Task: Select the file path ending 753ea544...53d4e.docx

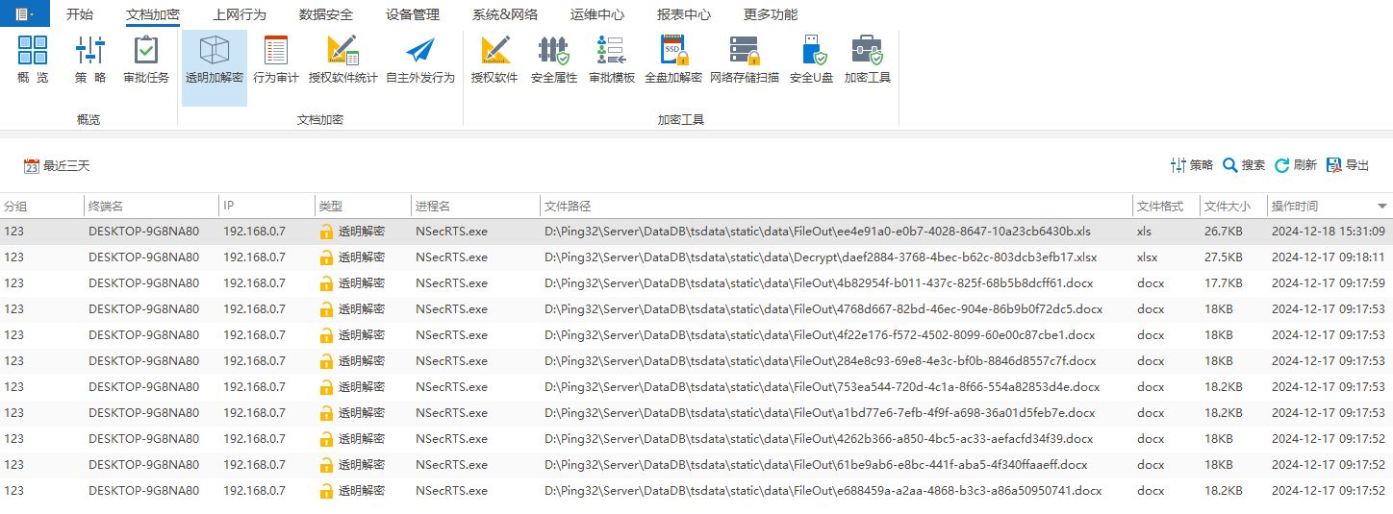Action: click(x=822, y=387)
